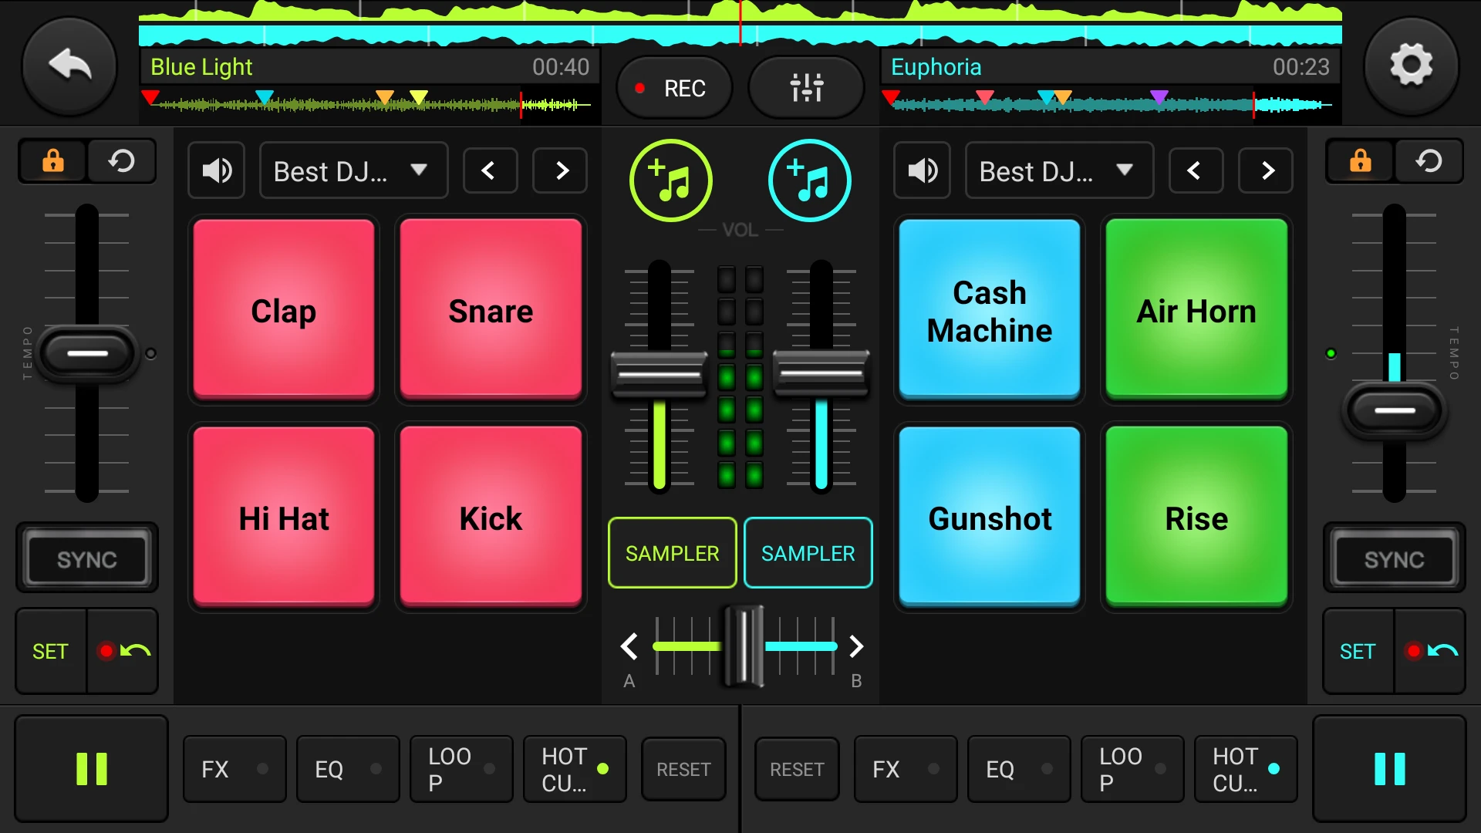The width and height of the screenshot is (1481, 833).
Task: Tap the back arrow icon
Action: (69, 66)
